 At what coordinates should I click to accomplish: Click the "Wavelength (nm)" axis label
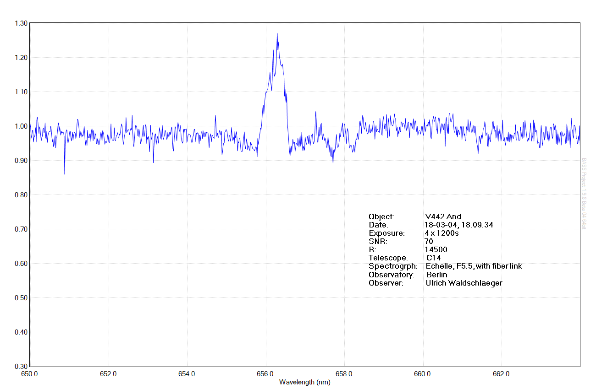(304, 382)
